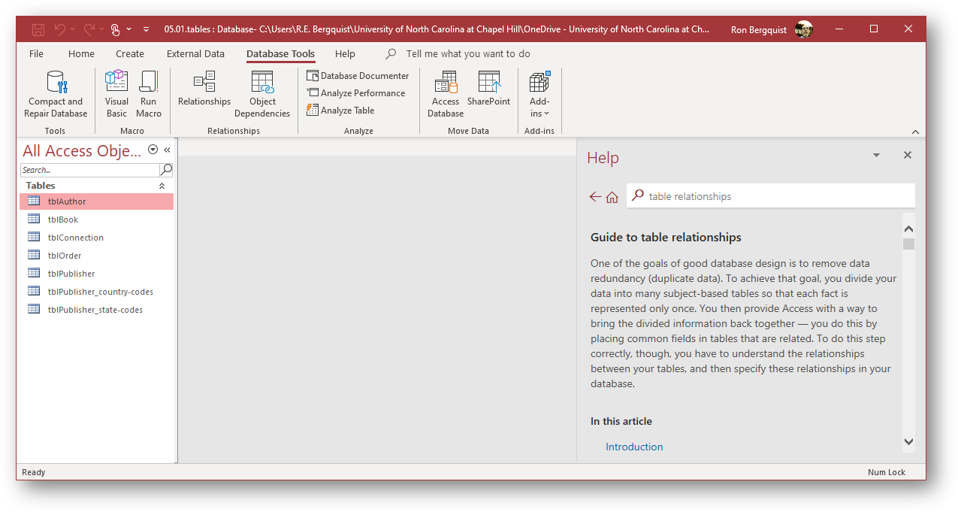
Task: Click Analyze Table button
Action: pos(340,111)
